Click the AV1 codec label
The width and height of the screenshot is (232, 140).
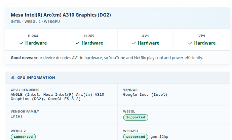[146, 36]
